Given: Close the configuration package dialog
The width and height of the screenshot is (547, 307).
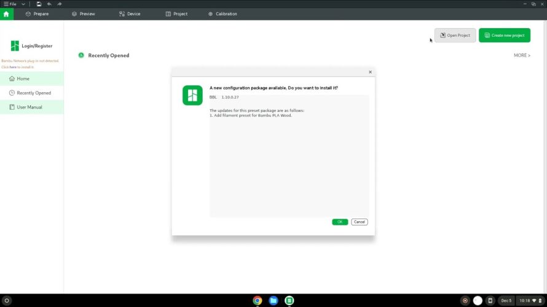Looking at the screenshot, I should (x=370, y=72).
